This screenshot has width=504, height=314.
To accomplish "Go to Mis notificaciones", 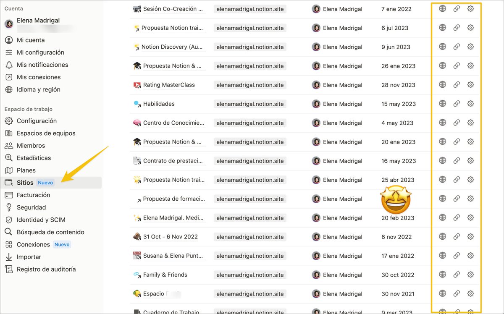I will coord(42,65).
